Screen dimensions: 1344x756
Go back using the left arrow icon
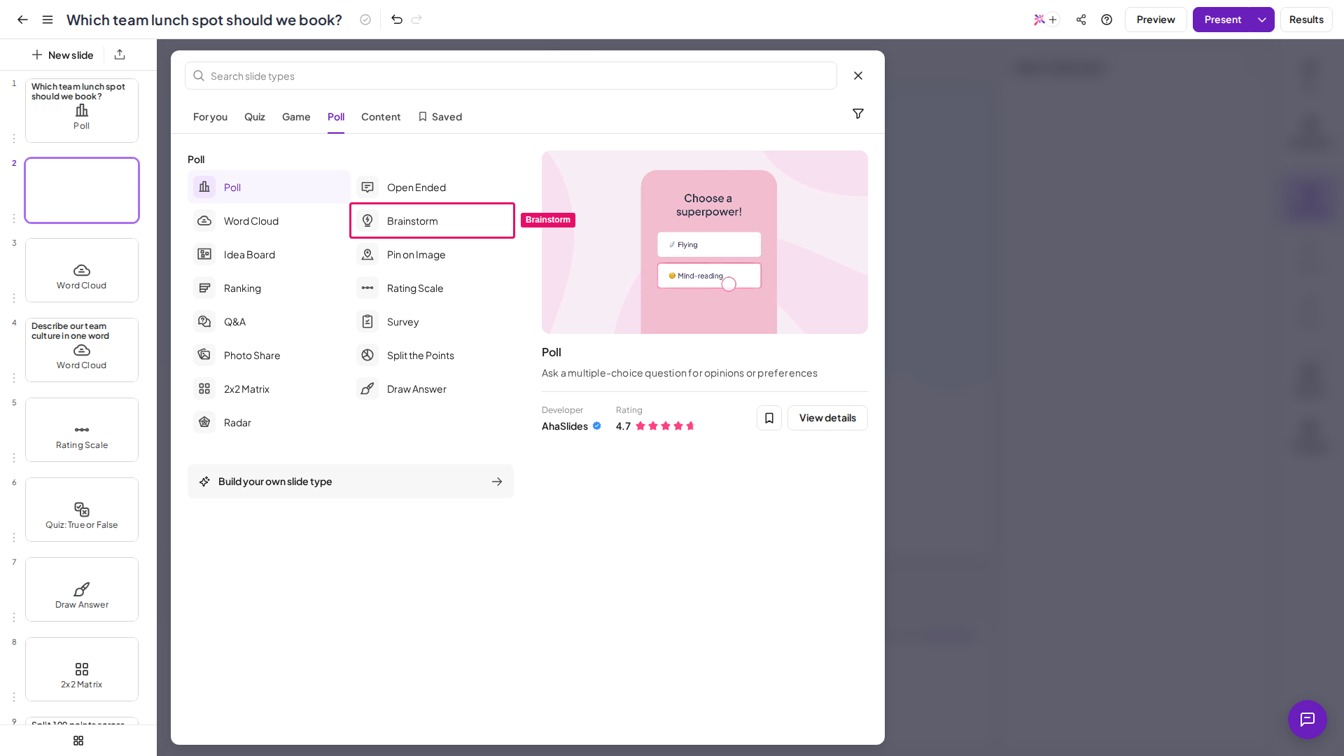pos(22,20)
